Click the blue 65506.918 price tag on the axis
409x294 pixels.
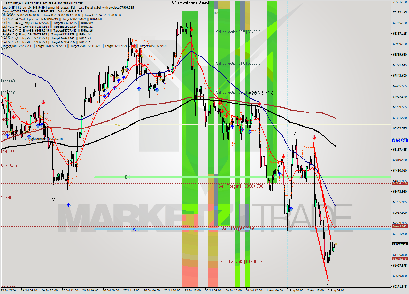(400, 140)
